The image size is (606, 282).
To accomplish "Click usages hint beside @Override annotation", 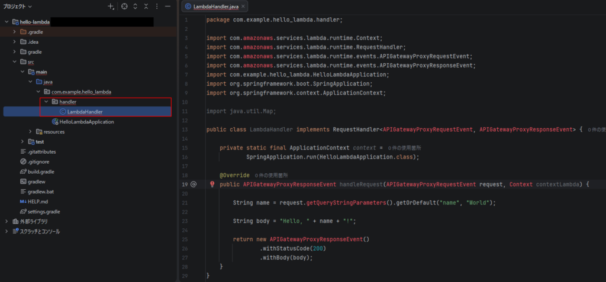I will [x=271, y=176].
